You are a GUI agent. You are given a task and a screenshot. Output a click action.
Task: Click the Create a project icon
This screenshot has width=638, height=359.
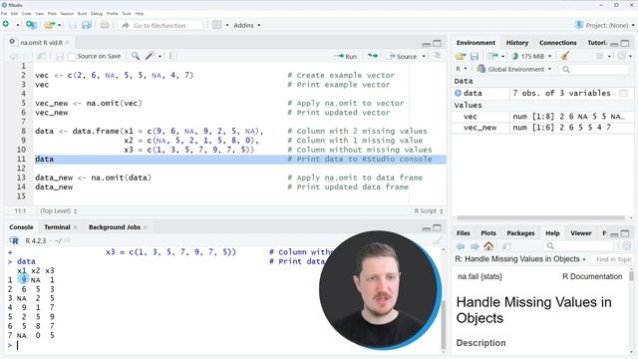[31, 25]
